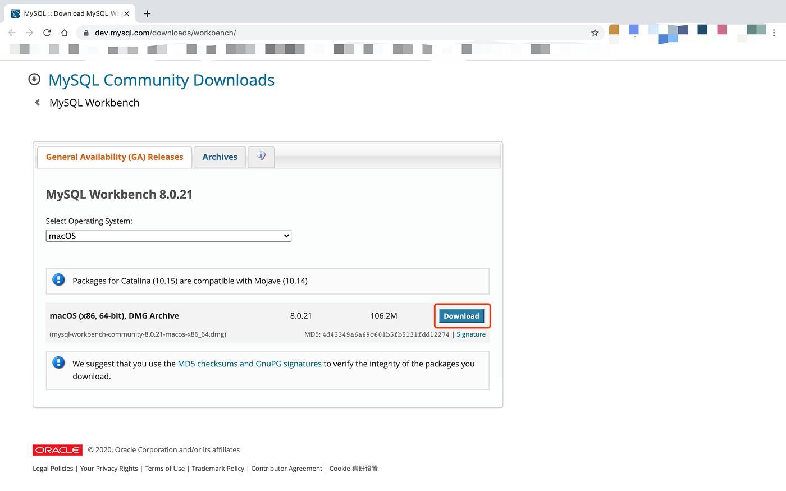Viewport: 786px width, 491px height.
Task: Open a new browser tab
Action: tap(147, 13)
